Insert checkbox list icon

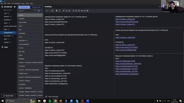[79, 11]
